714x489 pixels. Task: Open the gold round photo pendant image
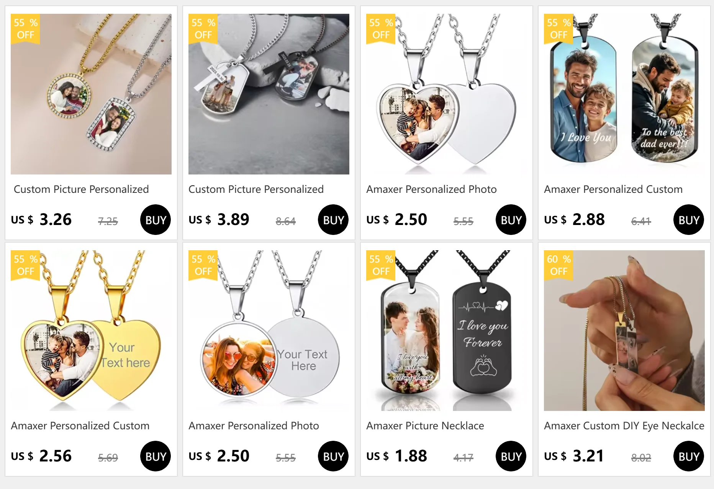point(91,94)
